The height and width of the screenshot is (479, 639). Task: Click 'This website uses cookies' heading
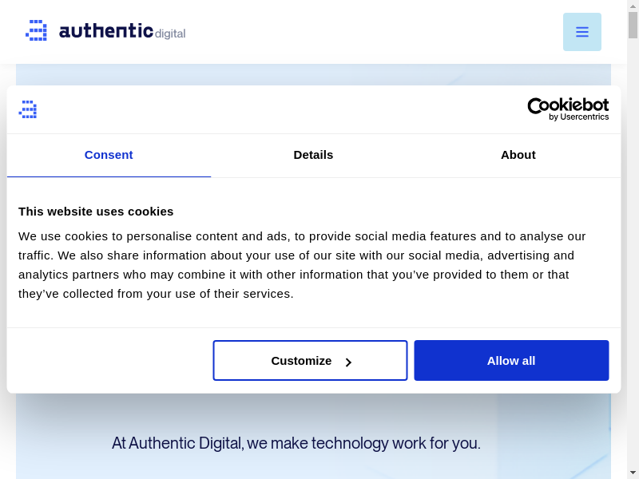(x=96, y=212)
